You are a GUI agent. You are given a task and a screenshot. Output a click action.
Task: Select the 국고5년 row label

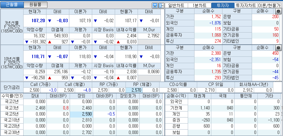(x=12, y=114)
